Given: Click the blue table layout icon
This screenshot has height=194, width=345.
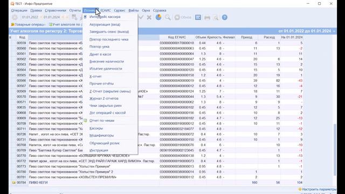Looking at the screenshot, I should click(x=198, y=17).
